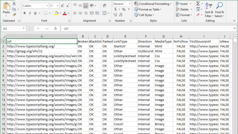238x134 pixels.
Task: Increase font size with larger A
Action: point(62,6)
